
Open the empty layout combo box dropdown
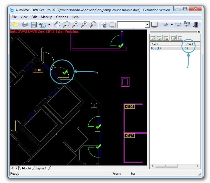click(147, 25)
